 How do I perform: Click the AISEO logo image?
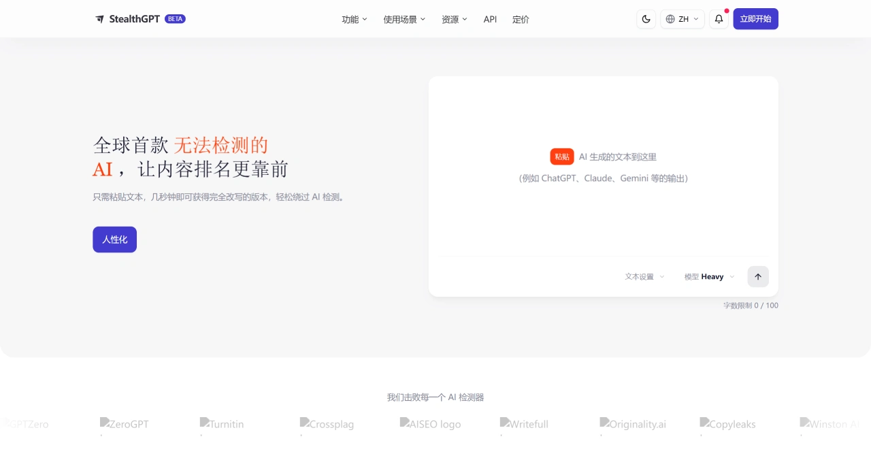pyautogui.click(x=431, y=424)
